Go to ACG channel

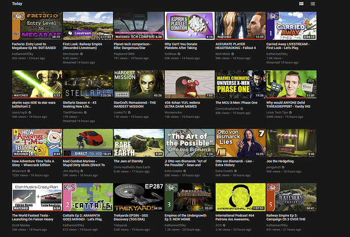pos(219,225)
